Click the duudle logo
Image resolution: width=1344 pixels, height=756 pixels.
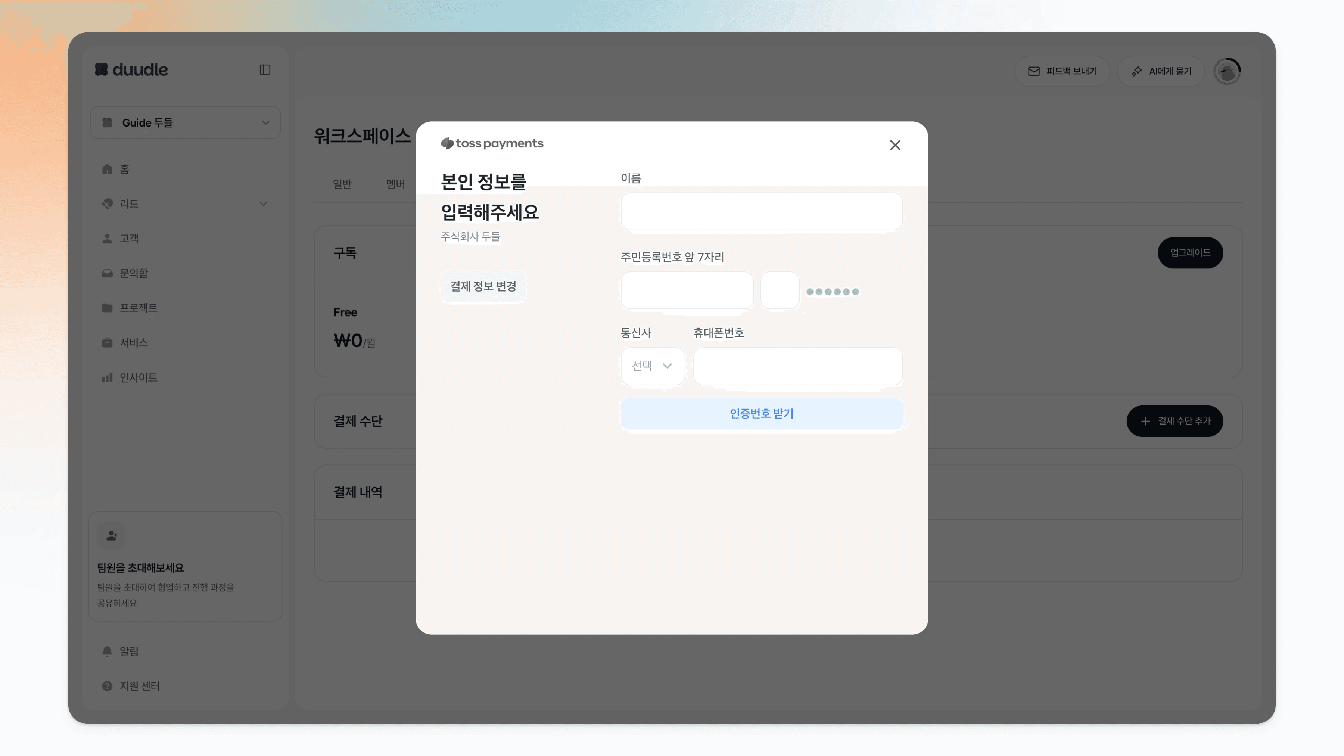pyautogui.click(x=132, y=69)
